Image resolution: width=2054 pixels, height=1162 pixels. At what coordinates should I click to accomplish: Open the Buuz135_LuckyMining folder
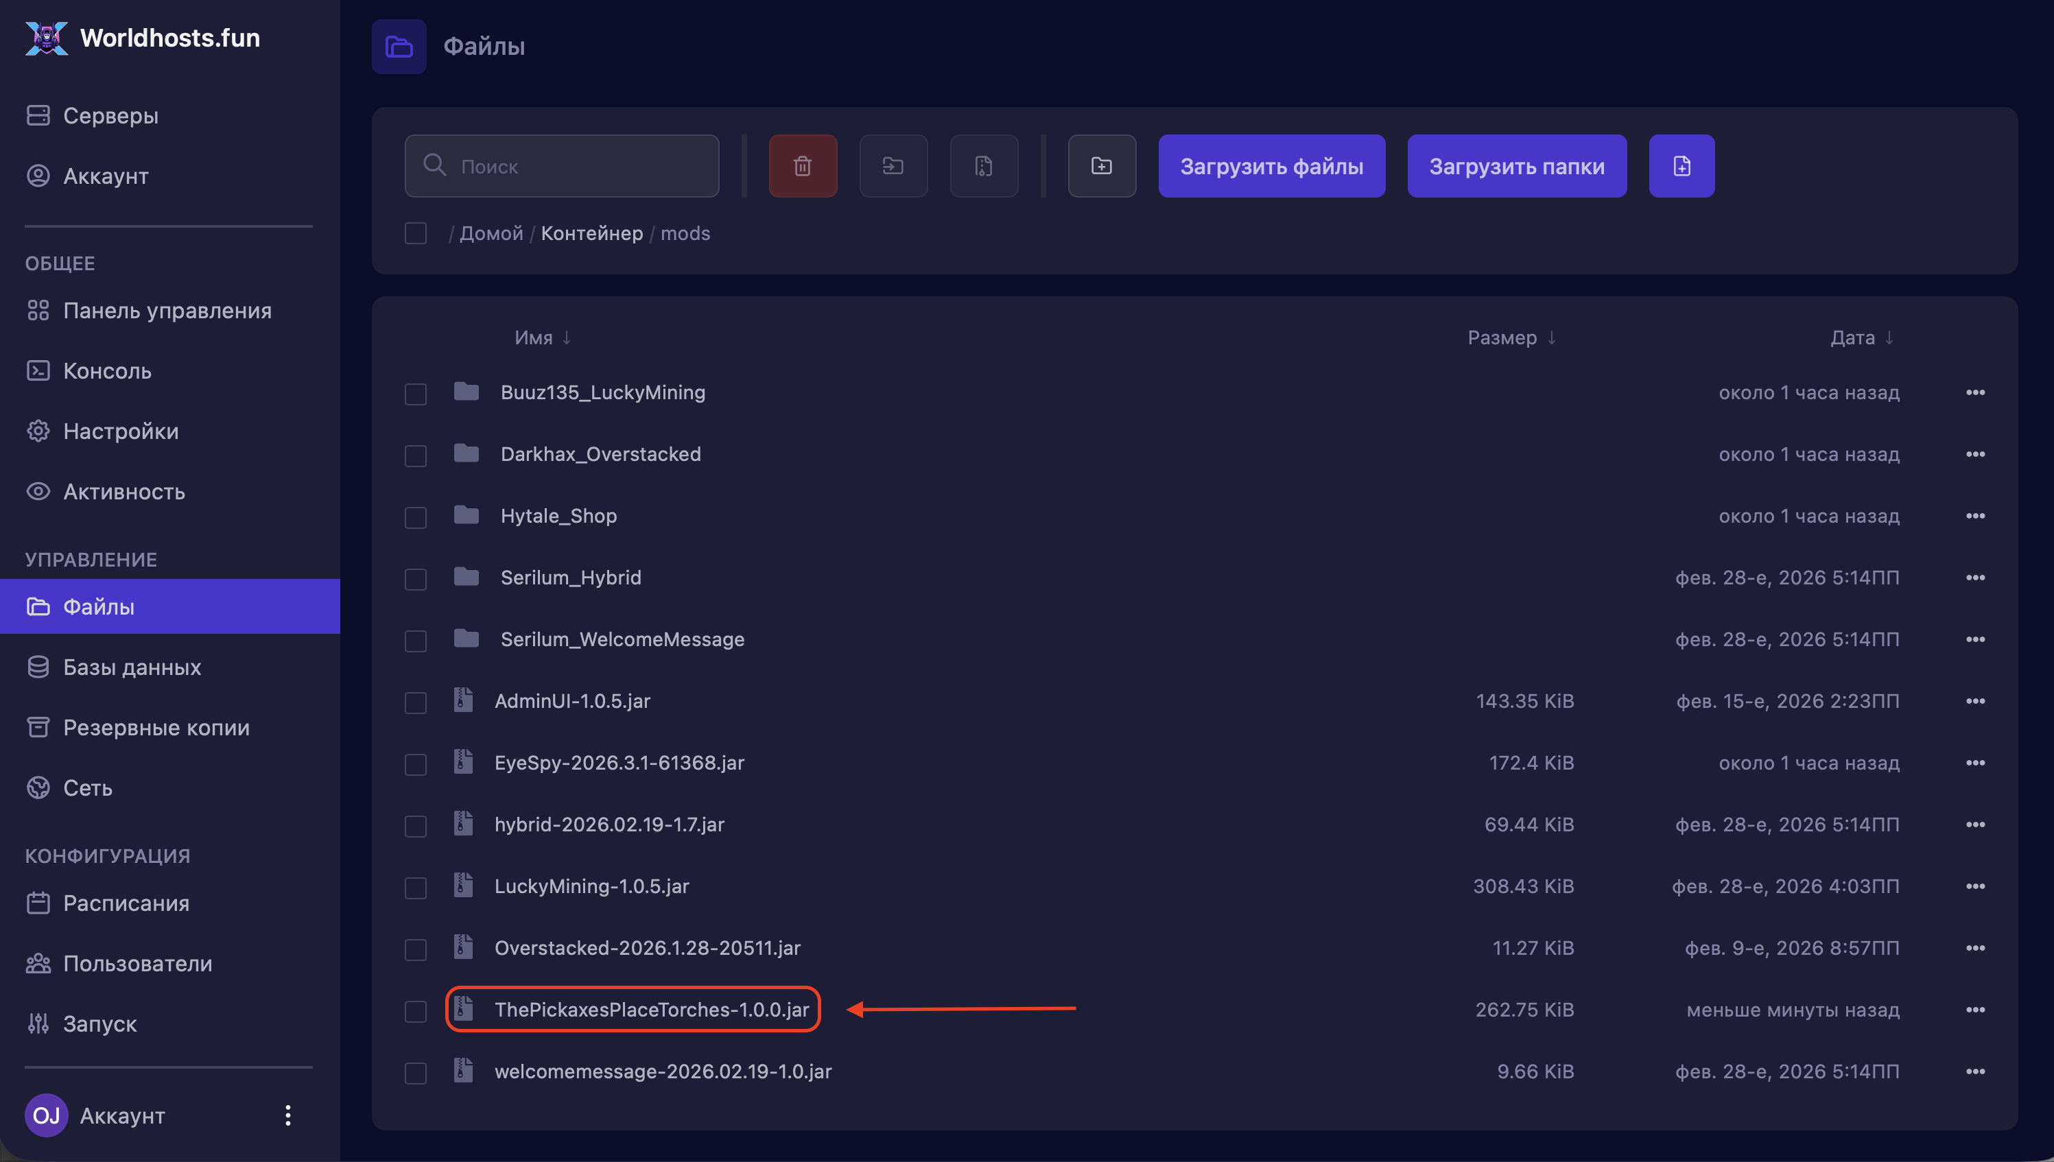(x=602, y=392)
